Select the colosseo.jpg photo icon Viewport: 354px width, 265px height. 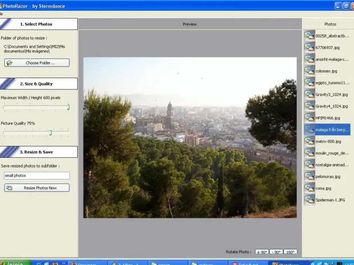tap(309, 71)
